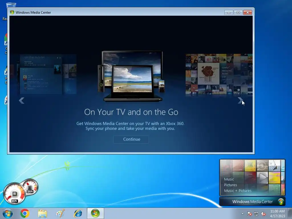Click the Sync your phone text line
The image size is (292, 219).
[130, 129]
